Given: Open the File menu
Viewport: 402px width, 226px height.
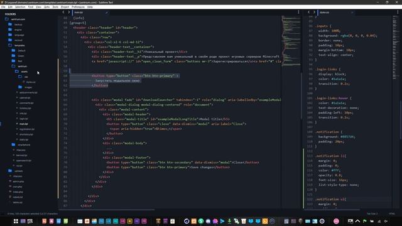Looking at the screenshot, I should pos(3,7).
